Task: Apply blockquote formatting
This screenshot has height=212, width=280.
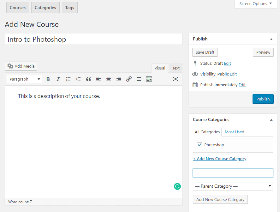Action: point(88,79)
